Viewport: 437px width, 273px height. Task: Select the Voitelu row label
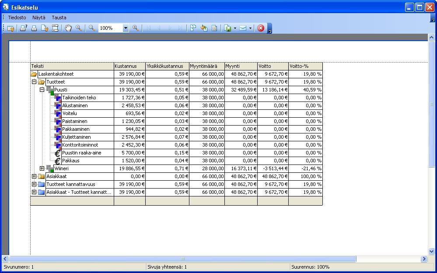(70, 113)
